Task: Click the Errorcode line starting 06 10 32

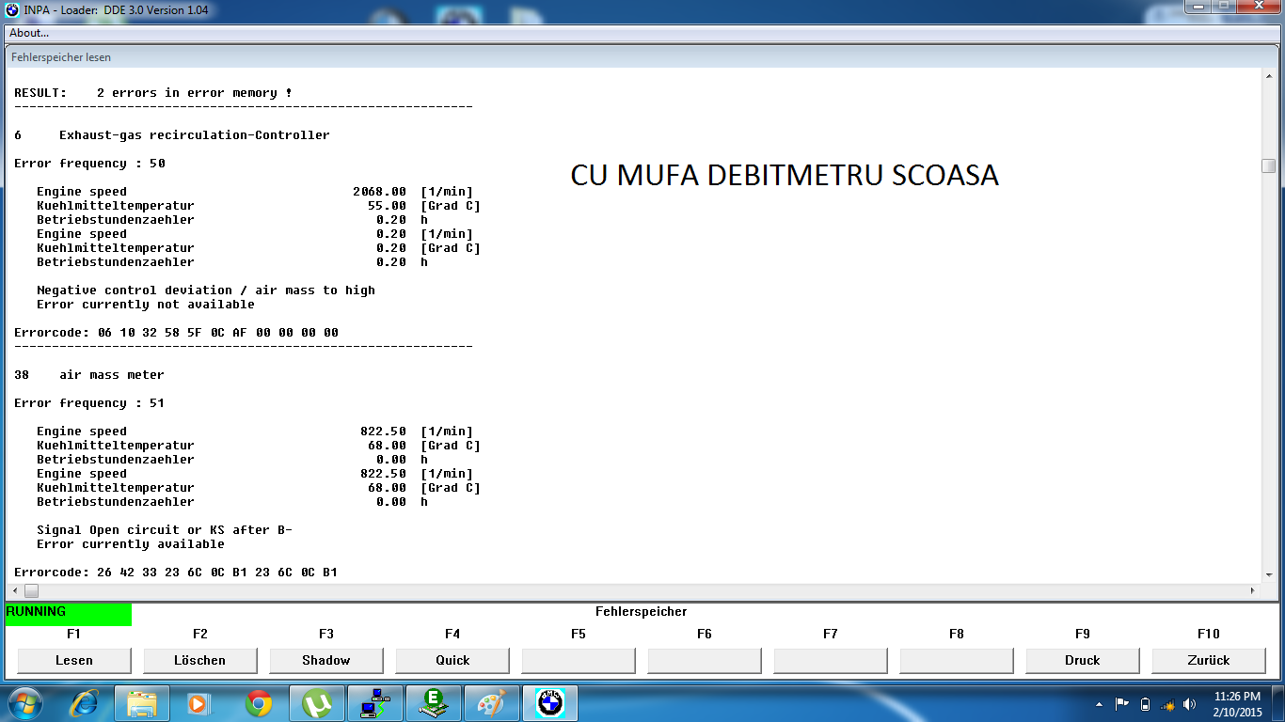Action: [176, 333]
